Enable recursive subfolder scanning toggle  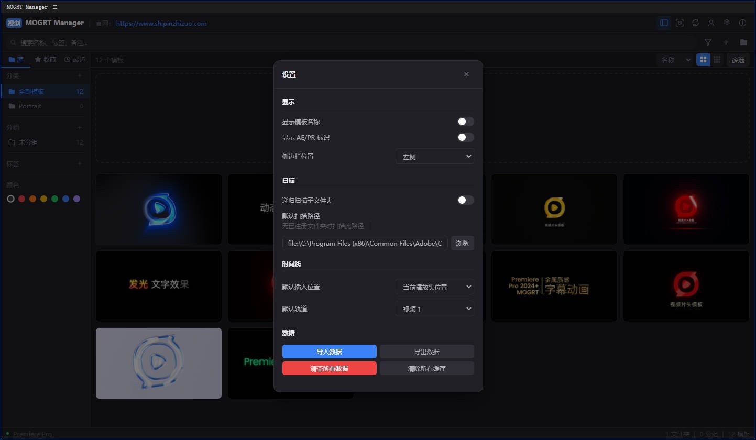[x=465, y=200]
